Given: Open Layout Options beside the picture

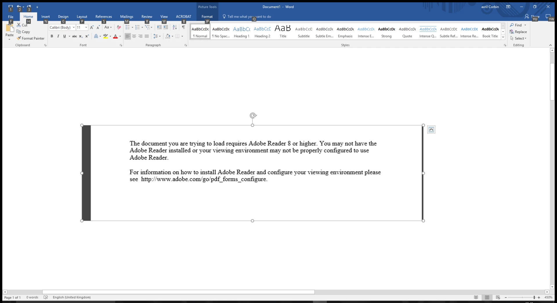Looking at the screenshot, I should 431,129.
